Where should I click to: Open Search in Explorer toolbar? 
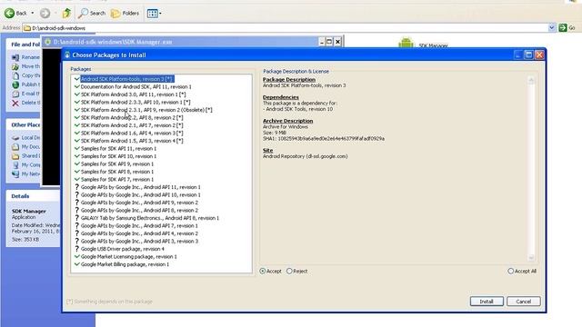pos(92,14)
